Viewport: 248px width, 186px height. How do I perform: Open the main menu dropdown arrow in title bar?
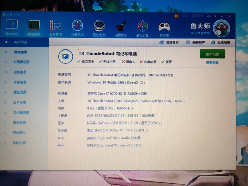click(x=215, y=16)
